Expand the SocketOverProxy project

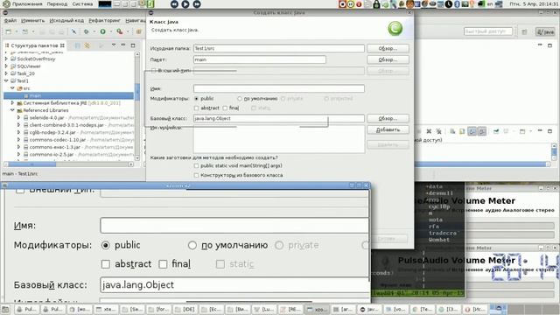(6, 59)
